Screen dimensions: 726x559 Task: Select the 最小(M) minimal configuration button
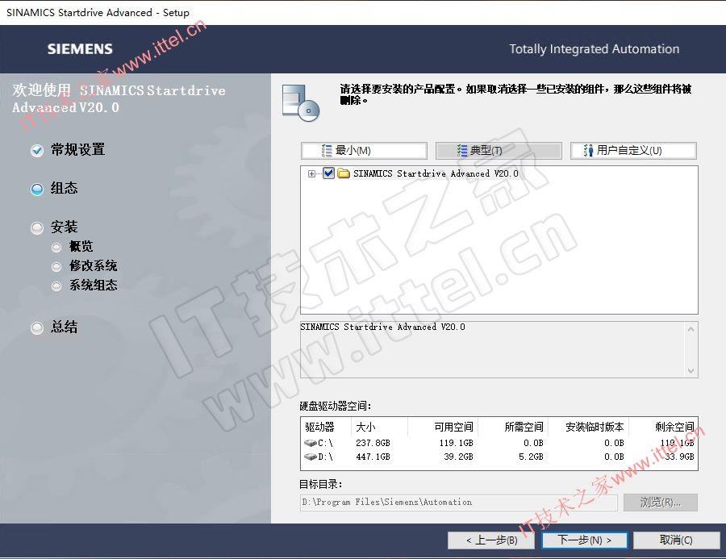(x=364, y=151)
